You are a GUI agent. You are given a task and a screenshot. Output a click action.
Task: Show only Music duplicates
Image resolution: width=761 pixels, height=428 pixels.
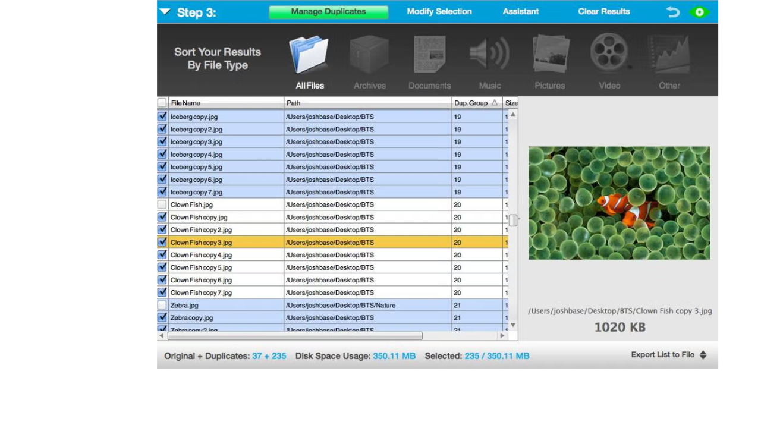point(489,55)
